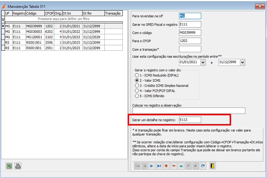Sort by the UF column header
The width and height of the screenshot is (267, 178).
pos(9,13)
